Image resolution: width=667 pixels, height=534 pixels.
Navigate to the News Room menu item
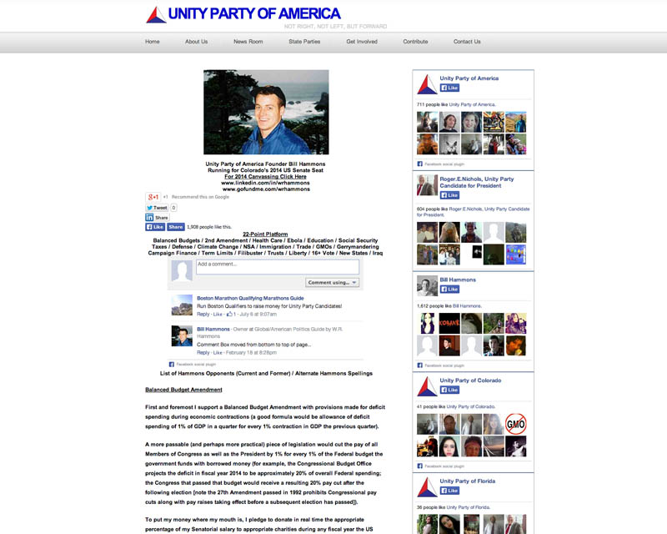pyautogui.click(x=248, y=42)
